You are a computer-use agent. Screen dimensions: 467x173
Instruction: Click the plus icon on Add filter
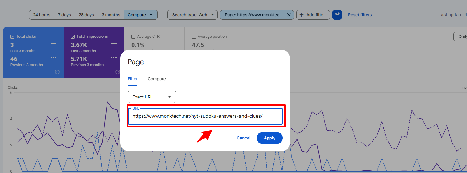coord(301,15)
